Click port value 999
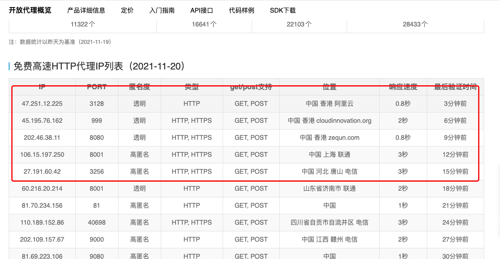The image size is (500, 259). 97,121
